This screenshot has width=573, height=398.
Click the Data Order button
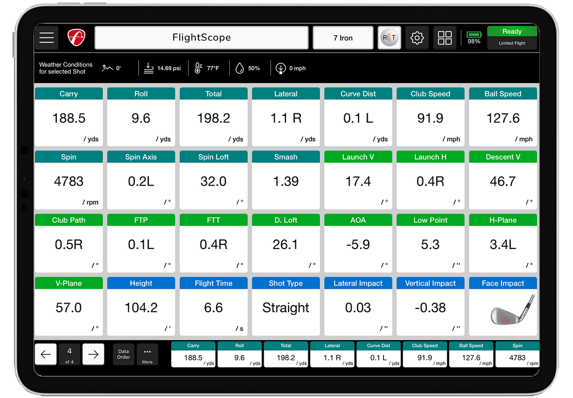pyautogui.click(x=124, y=354)
